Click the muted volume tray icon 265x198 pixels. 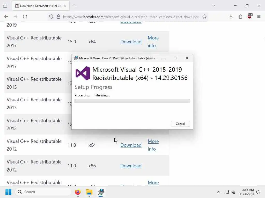[233, 192]
